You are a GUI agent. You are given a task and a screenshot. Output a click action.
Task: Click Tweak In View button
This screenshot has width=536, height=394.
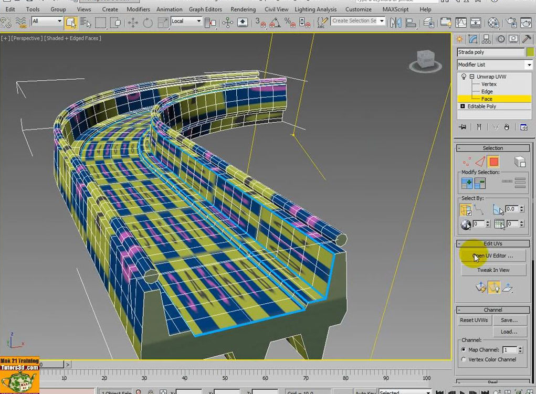pyautogui.click(x=493, y=270)
